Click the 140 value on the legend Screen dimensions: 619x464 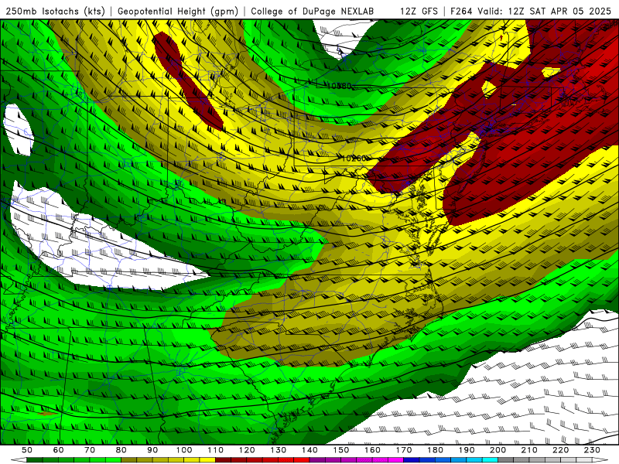point(310,450)
